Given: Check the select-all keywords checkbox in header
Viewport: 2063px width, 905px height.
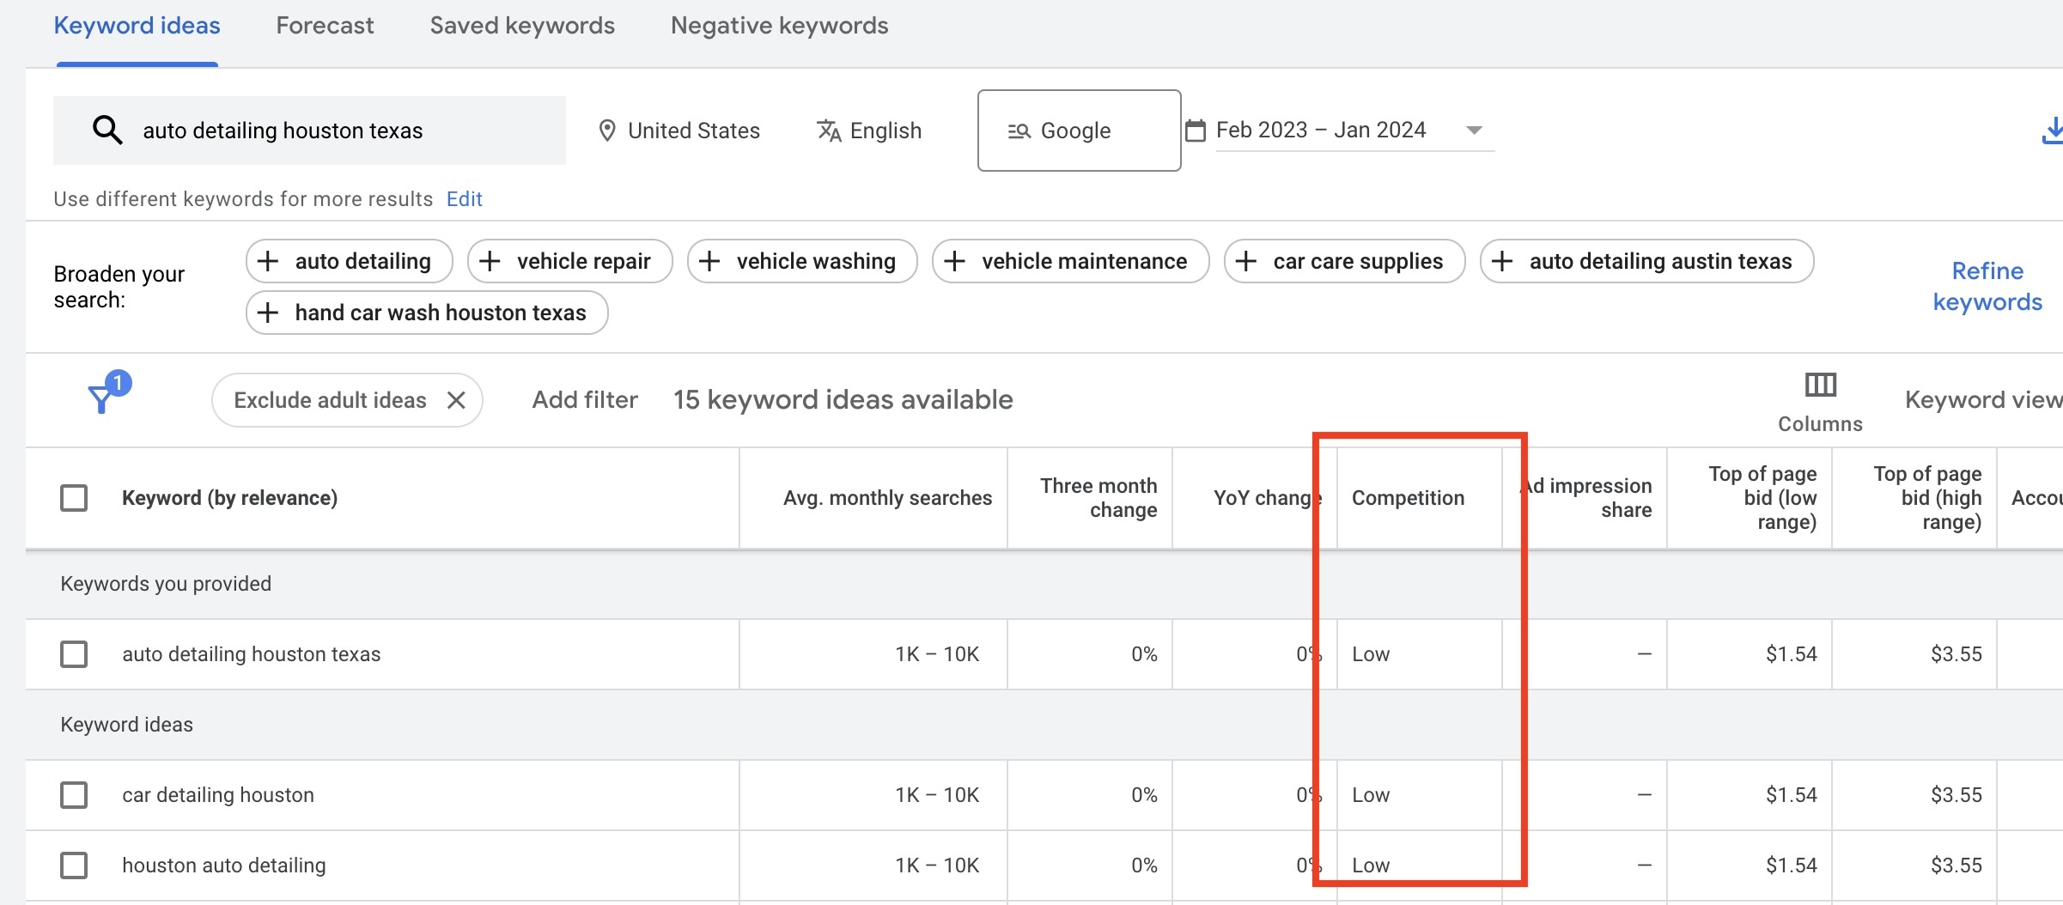Looking at the screenshot, I should 74,498.
